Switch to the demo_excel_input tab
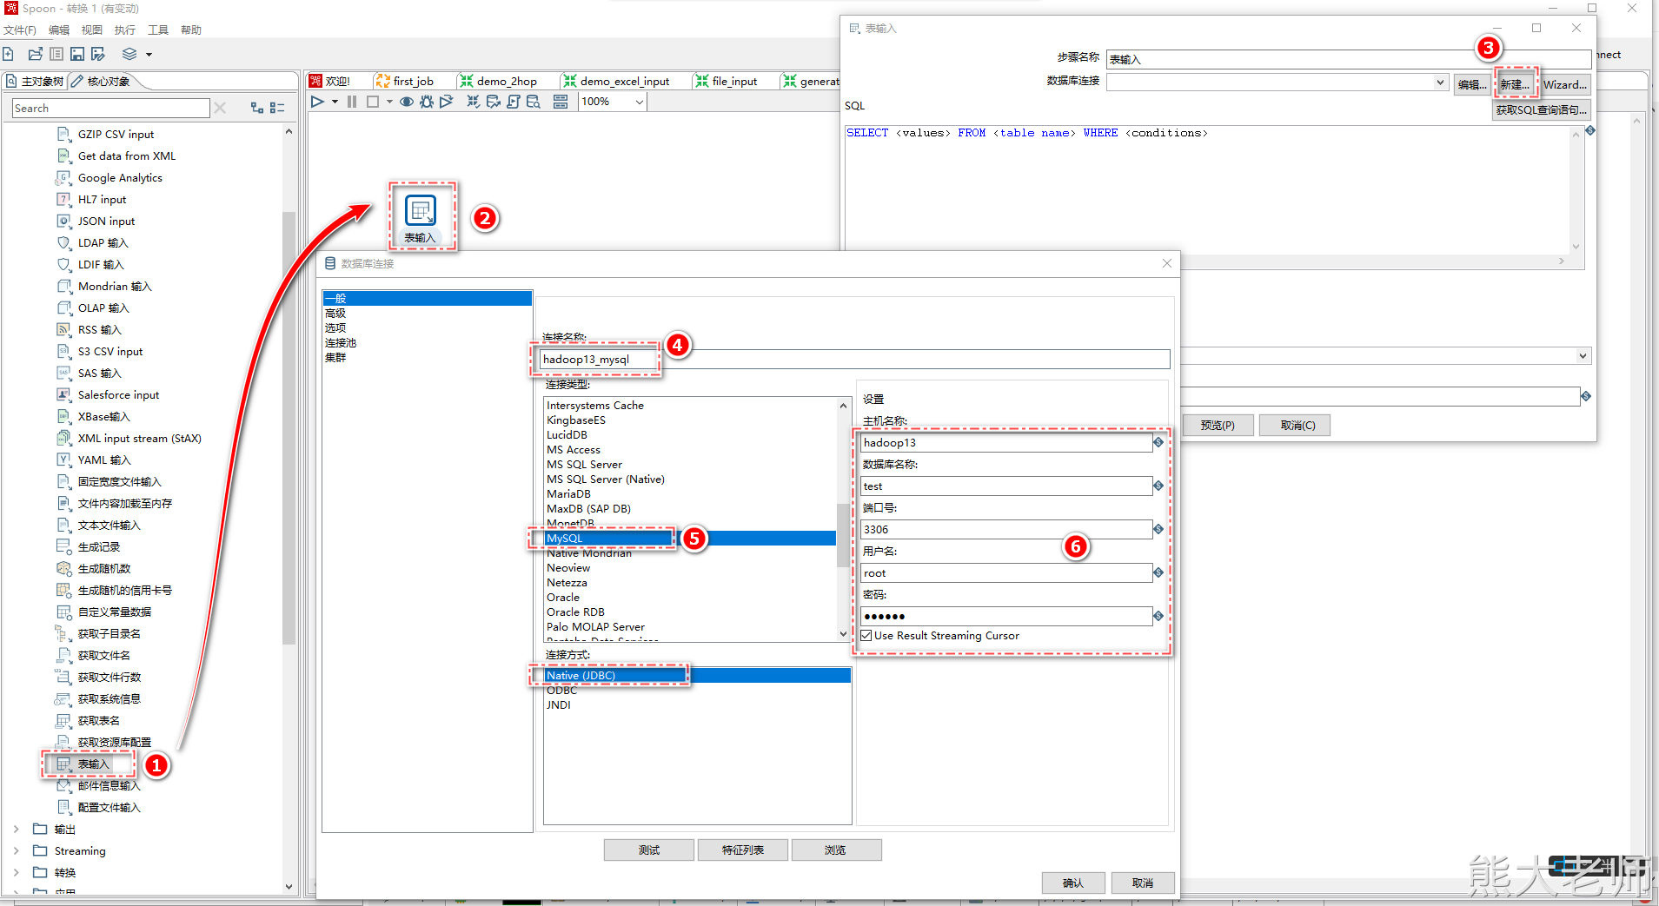This screenshot has width=1659, height=906. pos(623,82)
